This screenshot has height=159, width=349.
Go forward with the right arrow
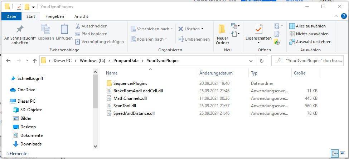tap(19, 61)
